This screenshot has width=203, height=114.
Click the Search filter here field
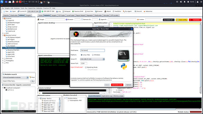click(16, 81)
